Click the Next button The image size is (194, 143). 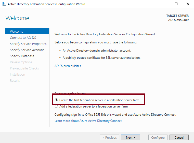point(131,137)
